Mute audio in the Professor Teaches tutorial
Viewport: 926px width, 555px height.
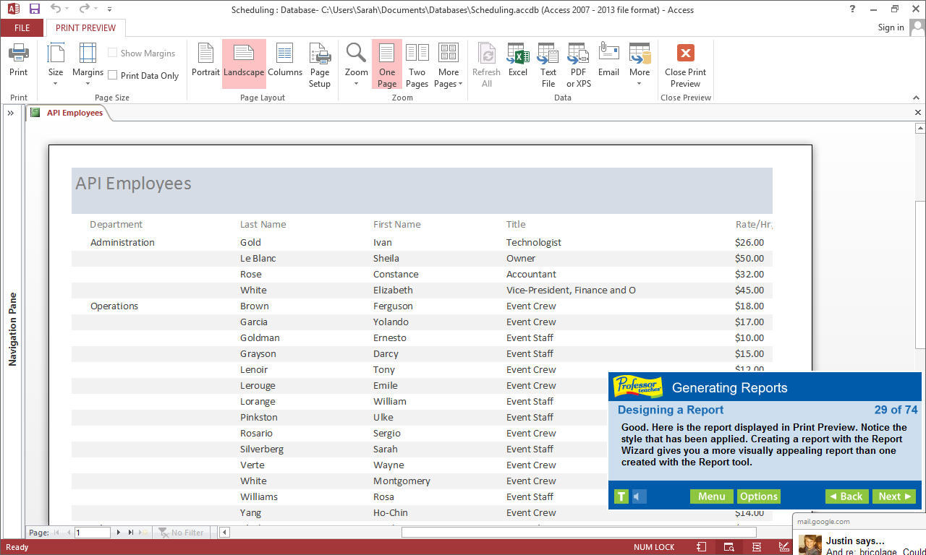(637, 496)
